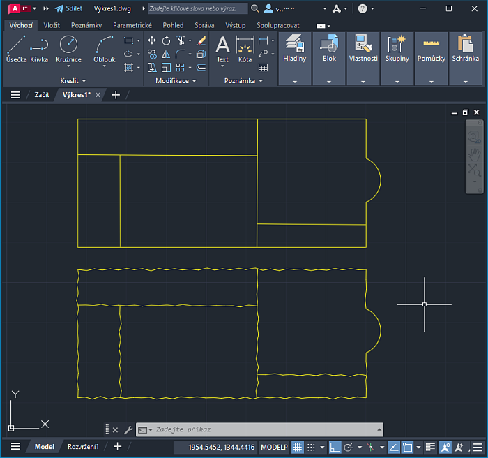Select the Křivka polyline tool
The width and height of the screenshot is (488, 458).
(39, 49)
